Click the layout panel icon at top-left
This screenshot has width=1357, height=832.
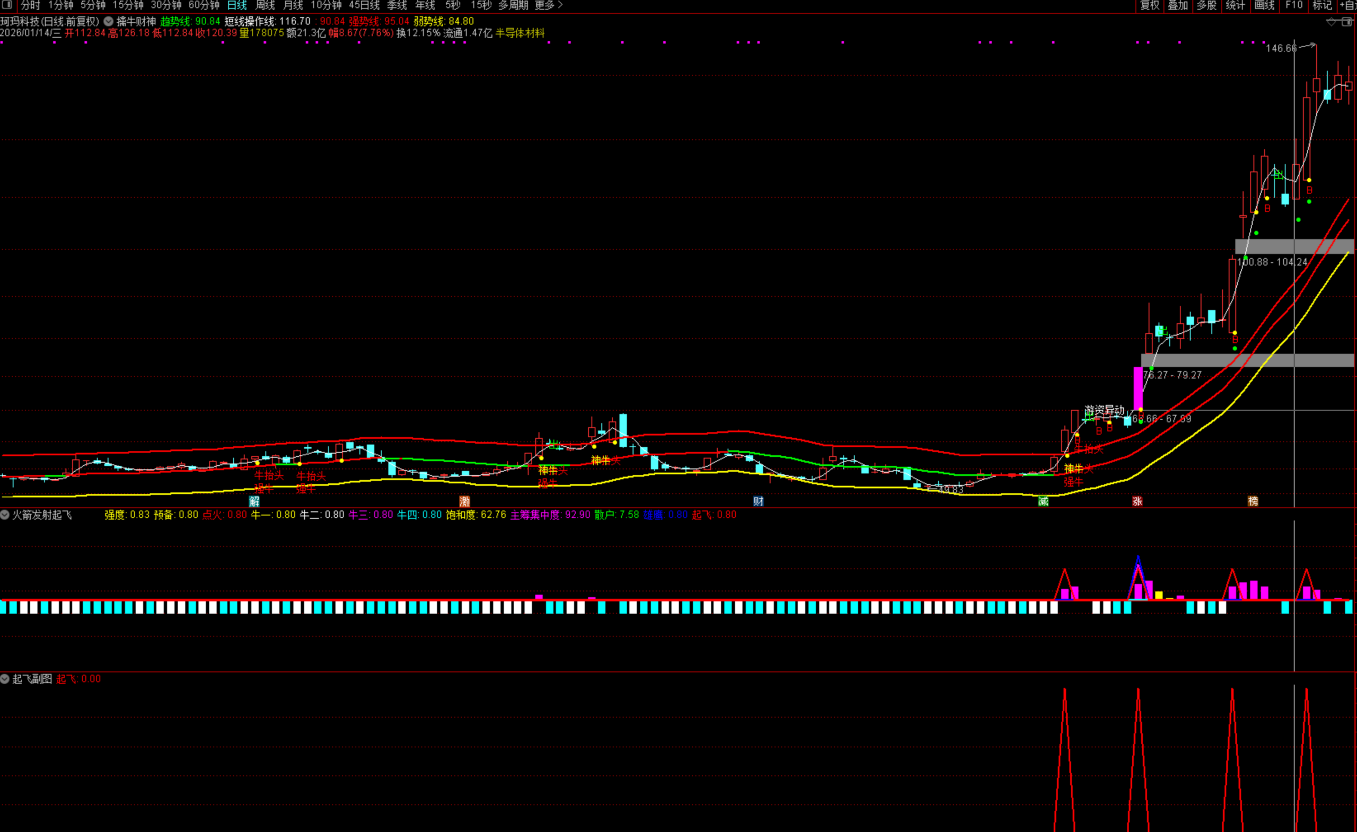(x=7, y=5)
